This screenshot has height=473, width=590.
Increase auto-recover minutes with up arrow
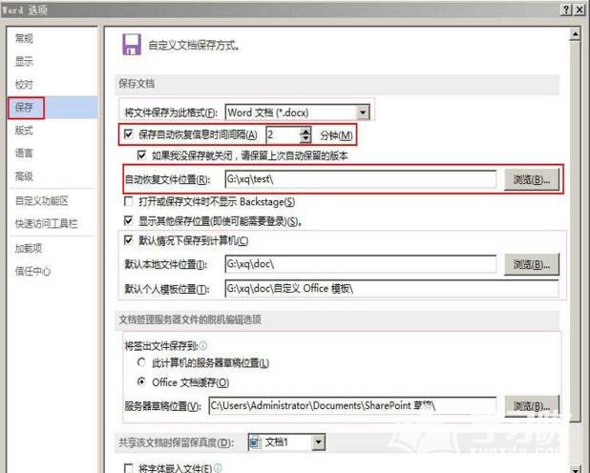tap(306, 131)
